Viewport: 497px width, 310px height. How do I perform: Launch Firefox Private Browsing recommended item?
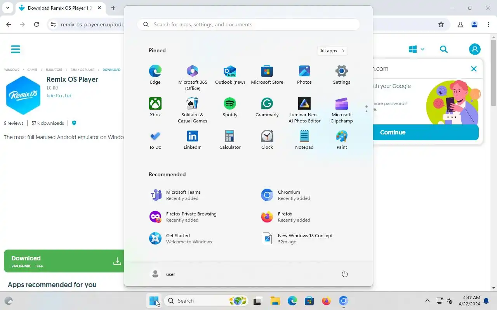193,217
